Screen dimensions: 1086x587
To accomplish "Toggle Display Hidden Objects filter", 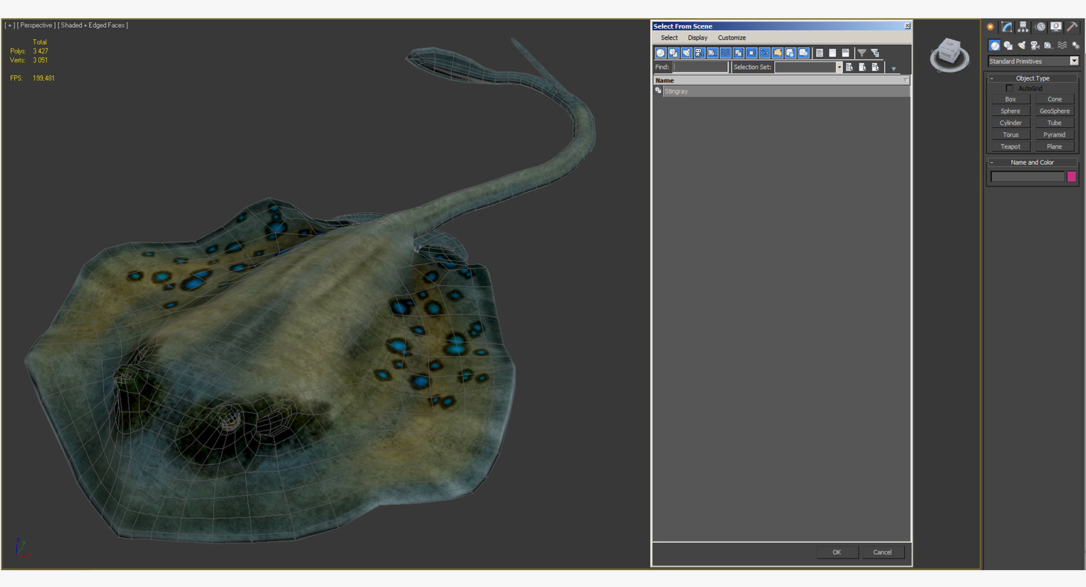I will [x=803, y=53].
